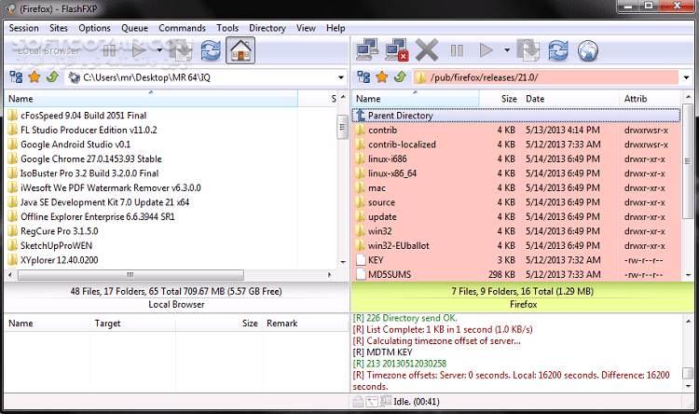Open the Commands menu
699x414 pixels.
click(x=183, y=28)
